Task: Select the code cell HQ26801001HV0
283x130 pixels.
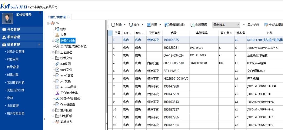Action: click(x=176, y=78)
